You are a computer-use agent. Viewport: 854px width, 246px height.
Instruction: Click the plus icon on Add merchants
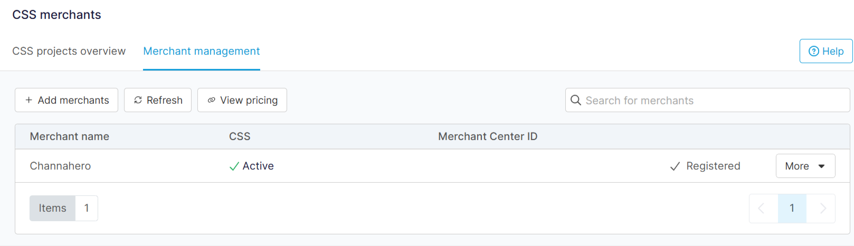click(29, 100)
